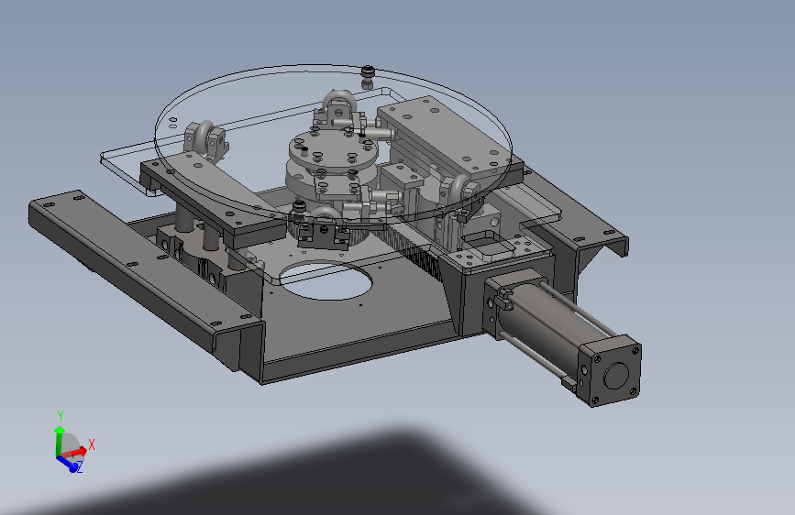Click the green Y axis of the triad

pos(60,442)
